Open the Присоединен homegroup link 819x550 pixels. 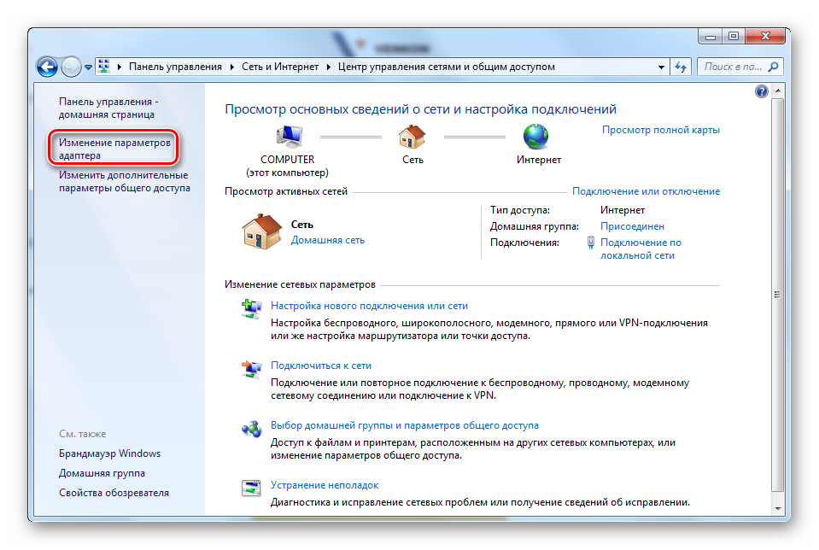click(x=632, y=226)
